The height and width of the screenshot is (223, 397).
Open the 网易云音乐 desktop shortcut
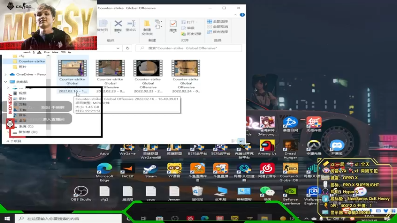click(267, 170)
